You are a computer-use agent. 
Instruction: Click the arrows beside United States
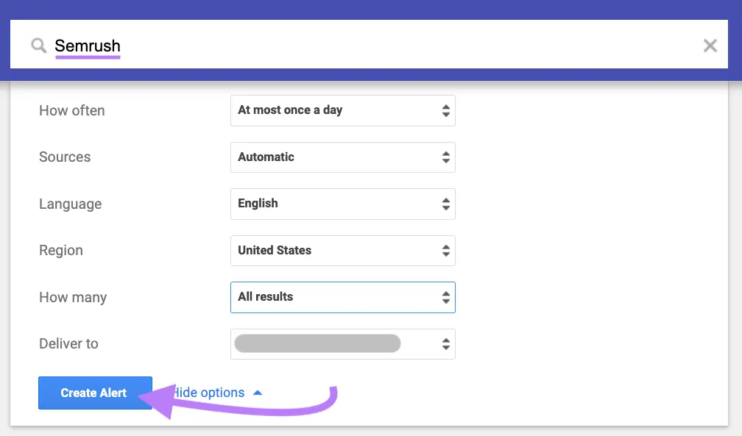(445, 250)
